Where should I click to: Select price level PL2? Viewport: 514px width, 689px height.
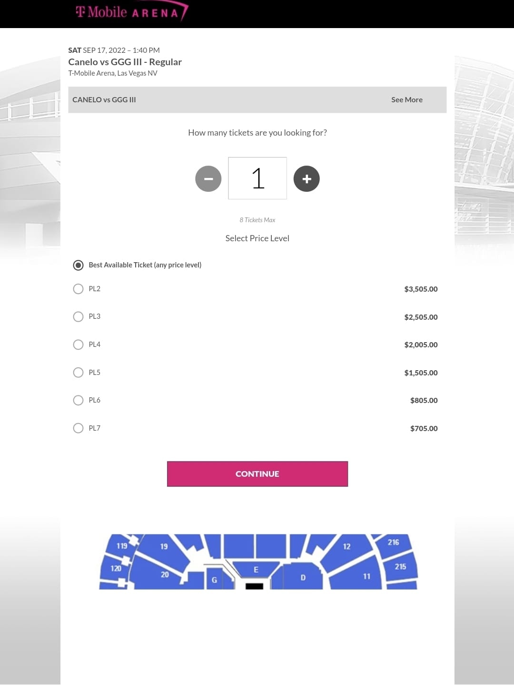point(78,288)
